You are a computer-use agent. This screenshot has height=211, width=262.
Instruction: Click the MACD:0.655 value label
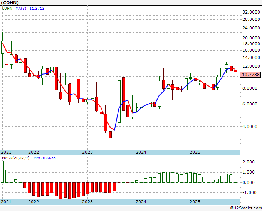click(x=45, y=158)
